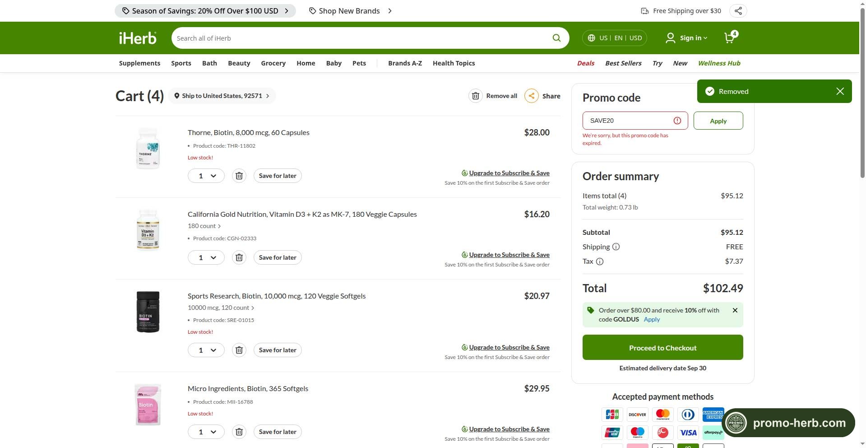Open Best Sellers page
This screenshot has width=866, height=448.
(623, 63)
